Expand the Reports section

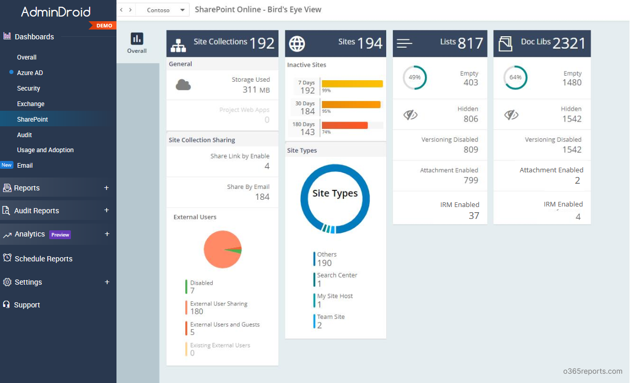(107, 187)
